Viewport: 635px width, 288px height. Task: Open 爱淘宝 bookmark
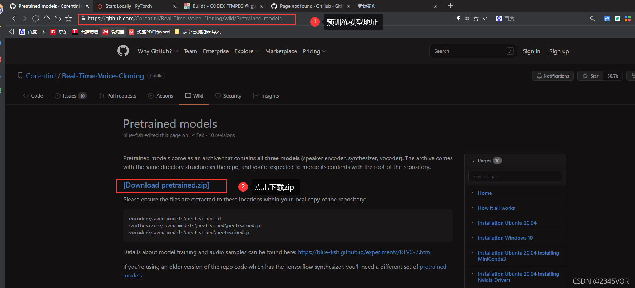(x=113, y=32)
